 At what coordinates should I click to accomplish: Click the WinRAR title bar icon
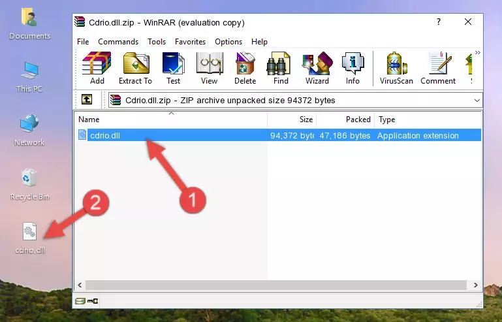point(80,22)
